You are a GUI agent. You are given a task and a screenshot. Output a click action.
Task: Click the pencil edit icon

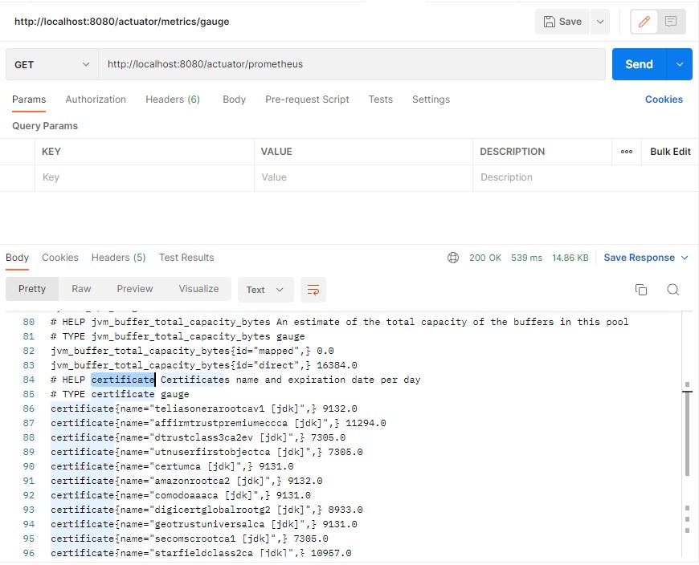(644, 22)
